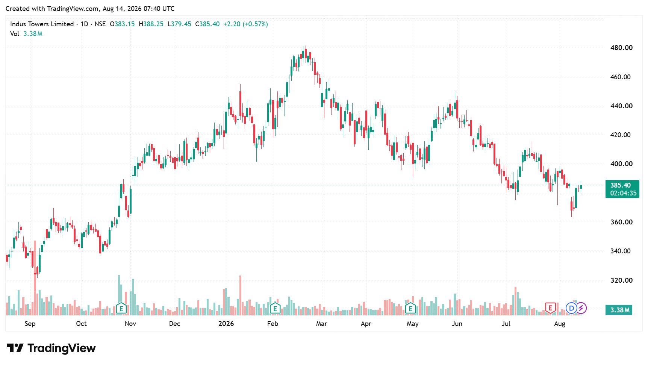The width and height of the screenshot is (648, 365).
Task: Click the Vol indicator legend label
Action: point(15,34)
